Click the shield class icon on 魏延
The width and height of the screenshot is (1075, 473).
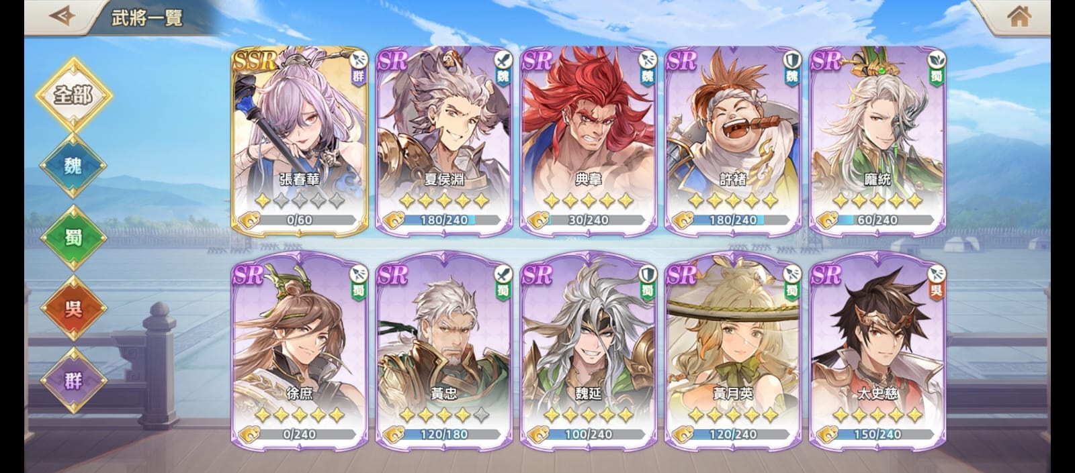point(648,274)
